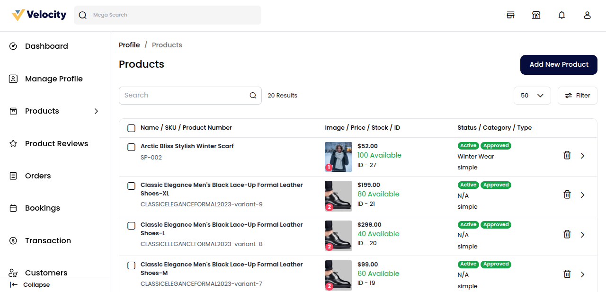
Task: Open the Filter button
Action: (x=577, y=96)
